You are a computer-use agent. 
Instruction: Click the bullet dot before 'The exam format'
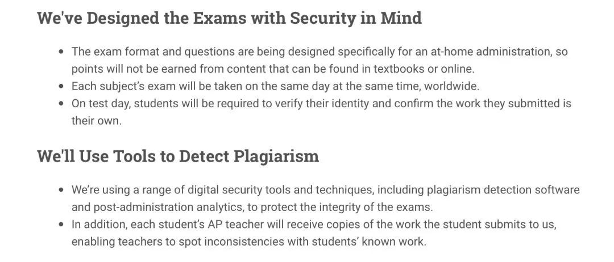point(61,52)
